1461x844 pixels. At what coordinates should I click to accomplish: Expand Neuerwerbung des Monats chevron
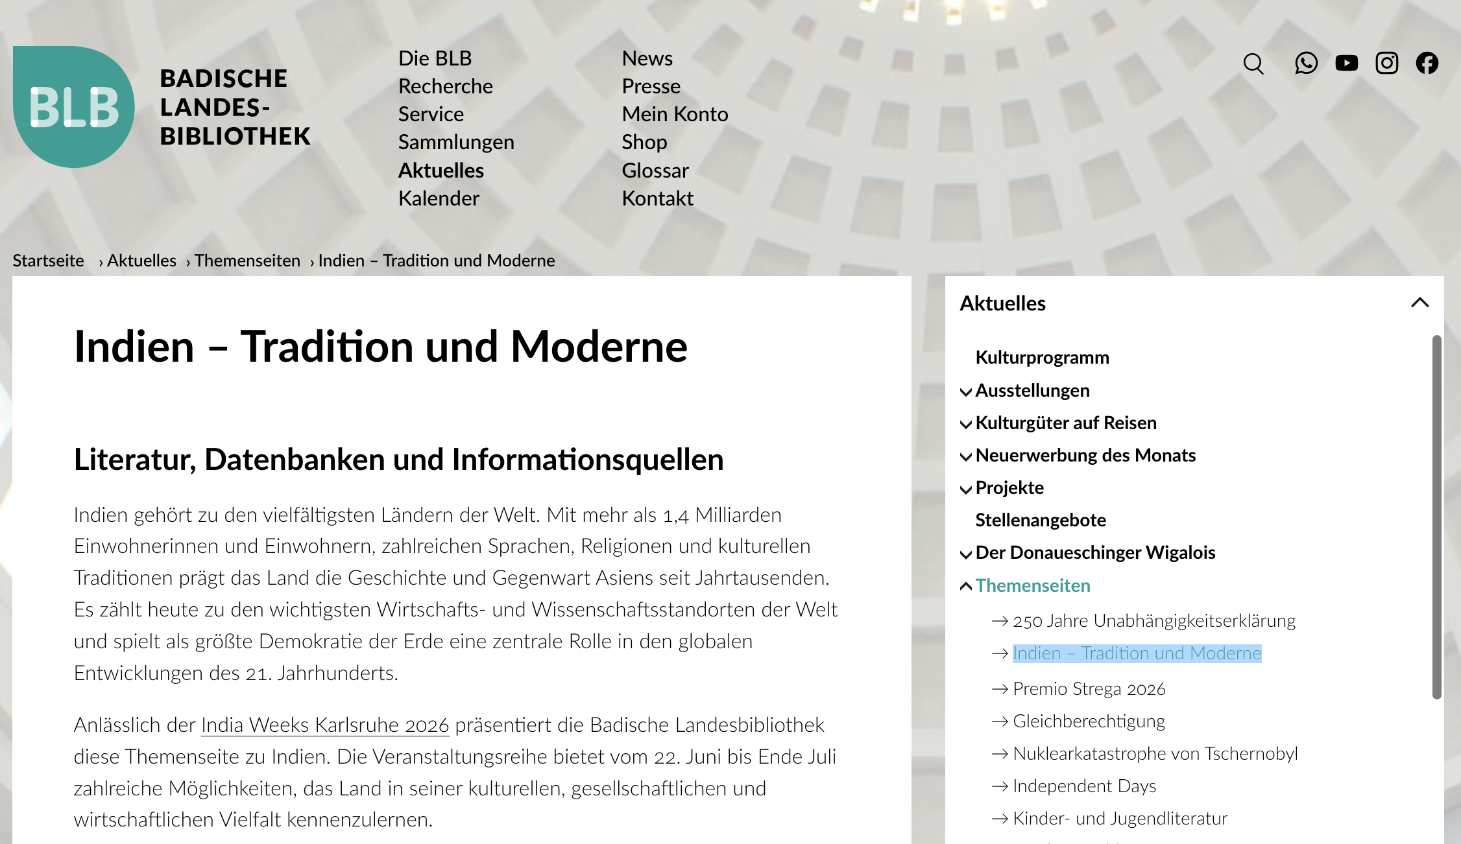click(966, 456)
